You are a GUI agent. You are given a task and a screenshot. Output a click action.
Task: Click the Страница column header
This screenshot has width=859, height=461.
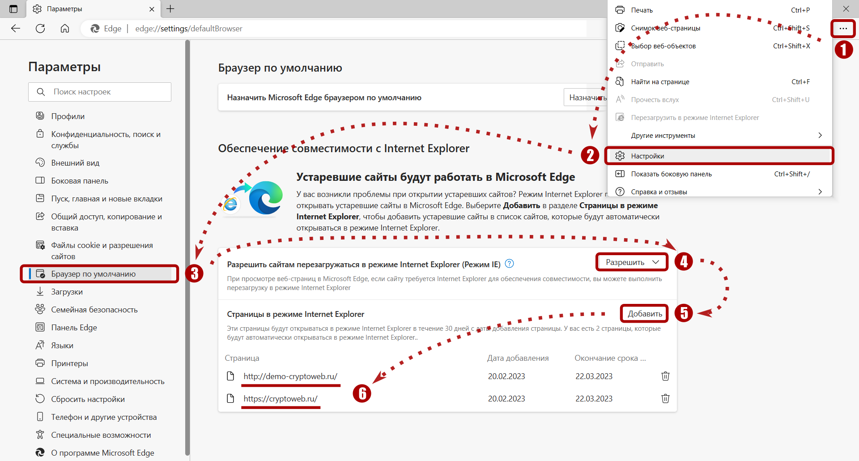[x=242, y=358]
